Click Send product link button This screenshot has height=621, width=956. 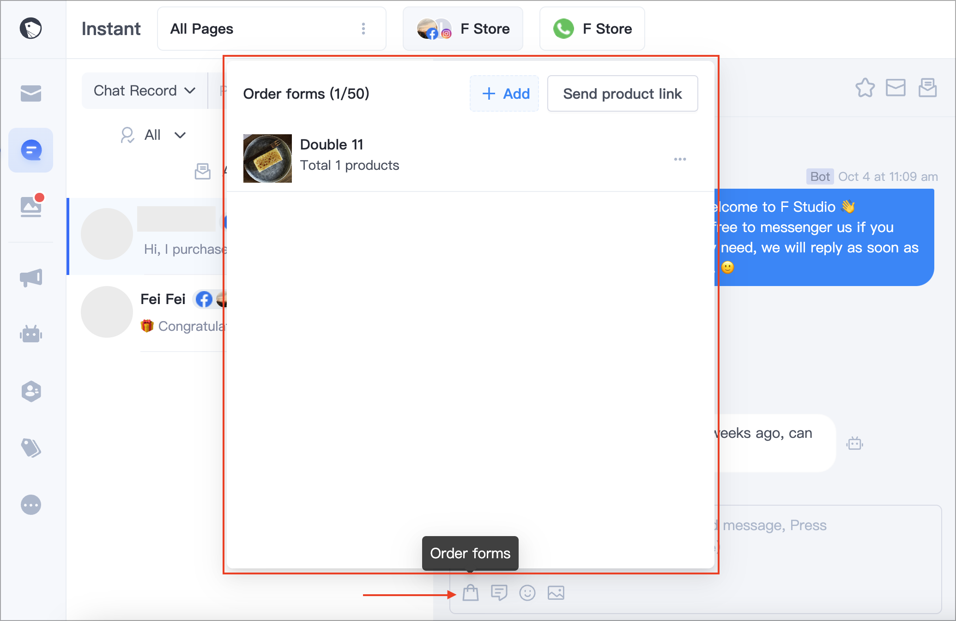pos(623,94)
